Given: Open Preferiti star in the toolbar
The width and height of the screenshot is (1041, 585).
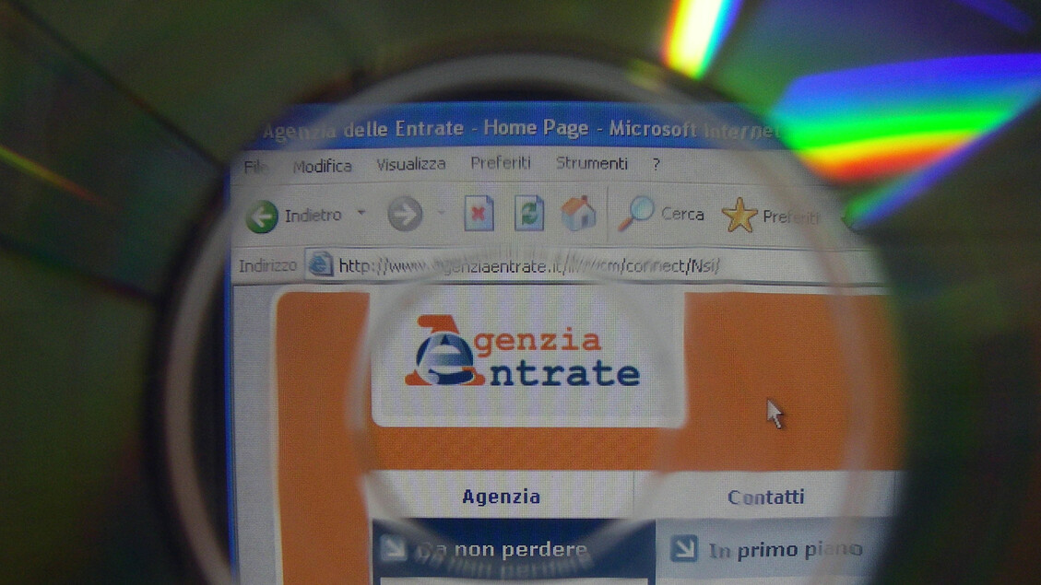Looking at the screenshot, I should [739, 216].
